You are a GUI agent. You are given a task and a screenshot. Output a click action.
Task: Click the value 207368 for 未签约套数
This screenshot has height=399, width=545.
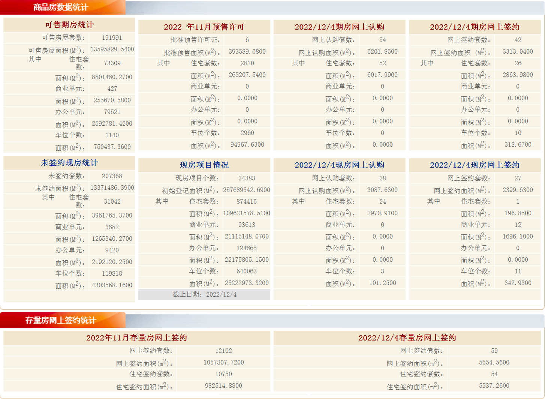112,176
